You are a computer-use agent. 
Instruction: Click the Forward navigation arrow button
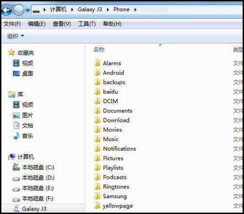click(19, 10)
